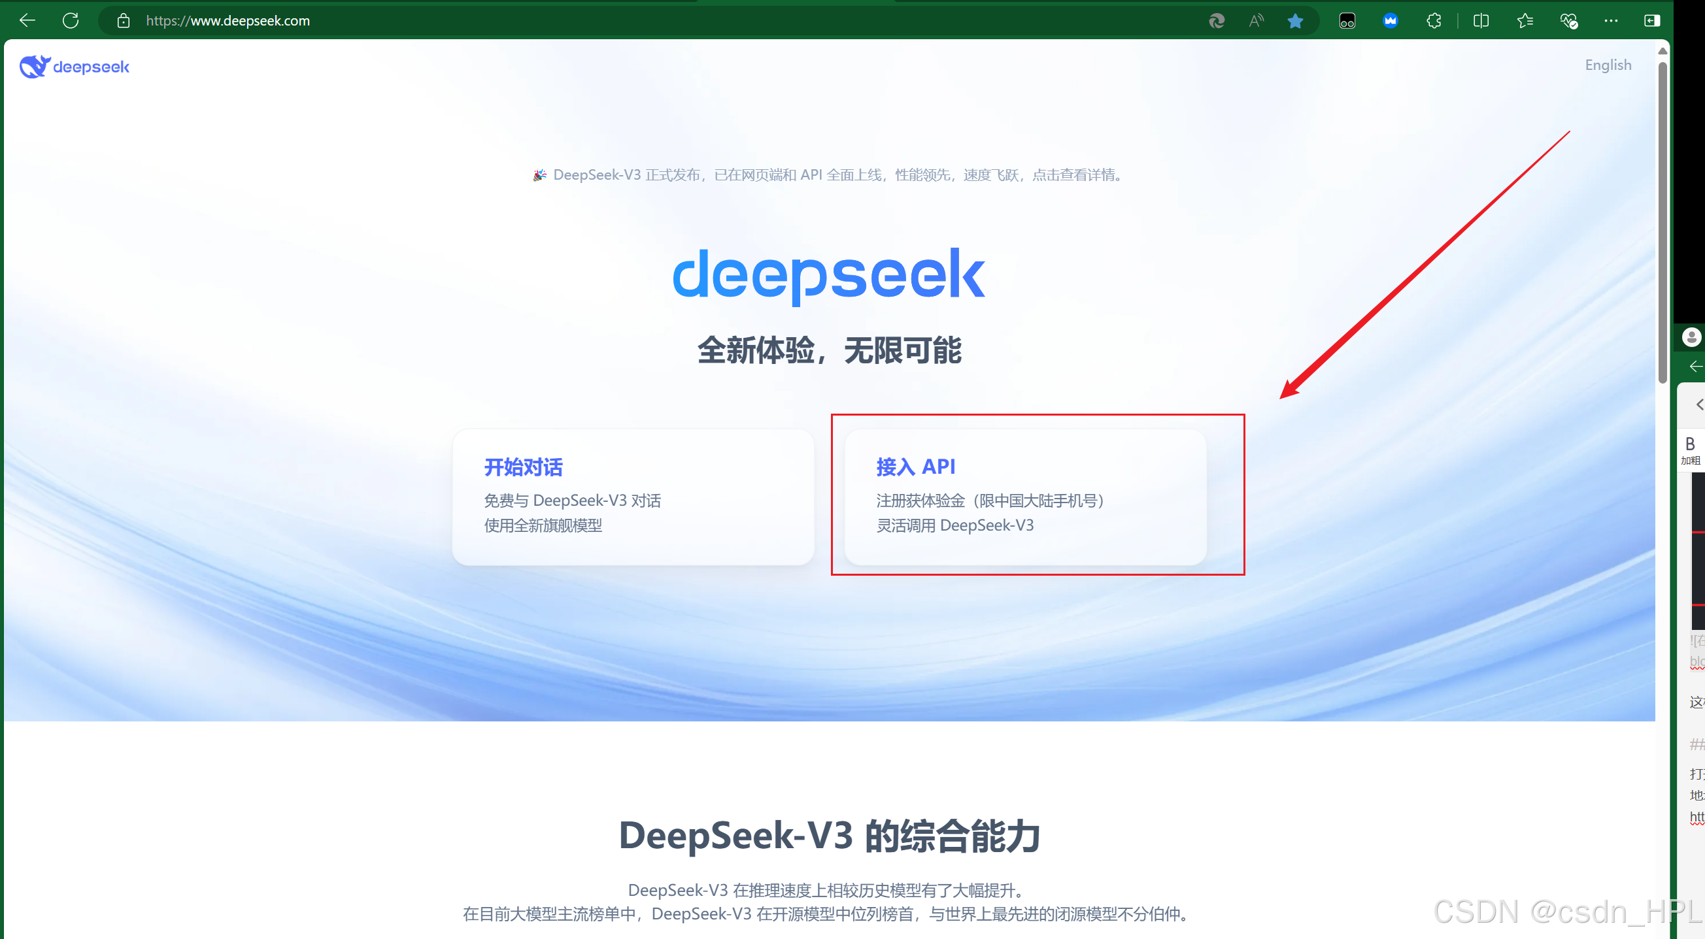This screenshot has height=939, width=1705.
Task: Open the DeepSeek-V3 release announcement banner
Action: tap(828, 175)
